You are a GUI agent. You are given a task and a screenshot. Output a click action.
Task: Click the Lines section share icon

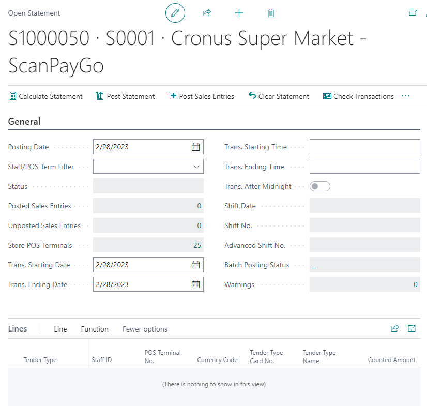point(395,328)
